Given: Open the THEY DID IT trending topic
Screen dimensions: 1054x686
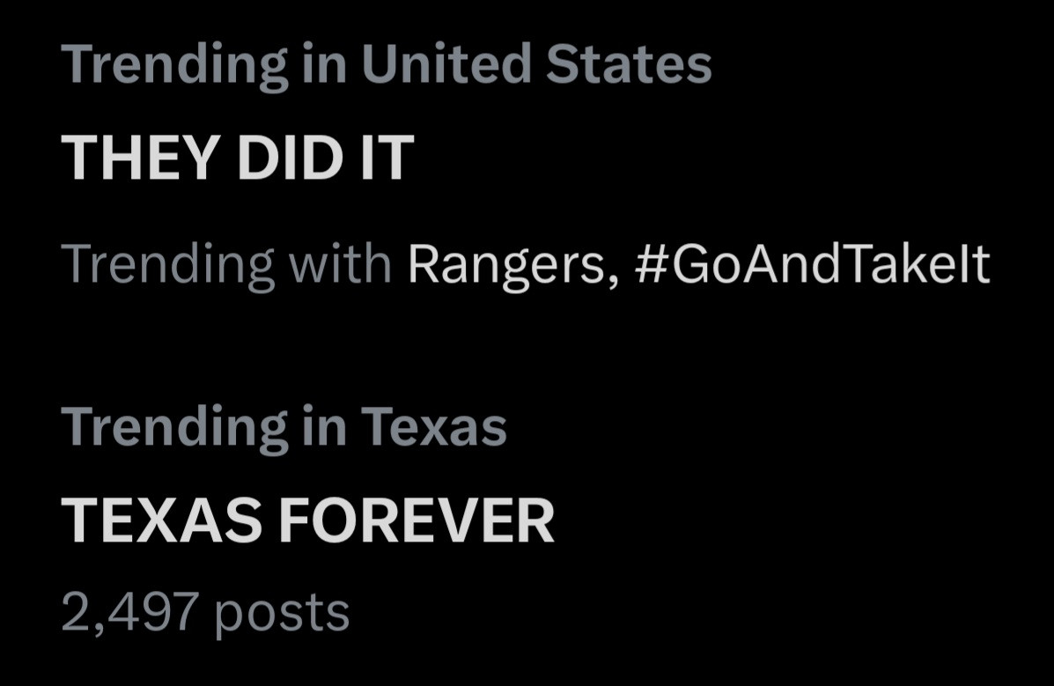Looking at the screenshot, I should pyautogui.click(x=239, y=159).
